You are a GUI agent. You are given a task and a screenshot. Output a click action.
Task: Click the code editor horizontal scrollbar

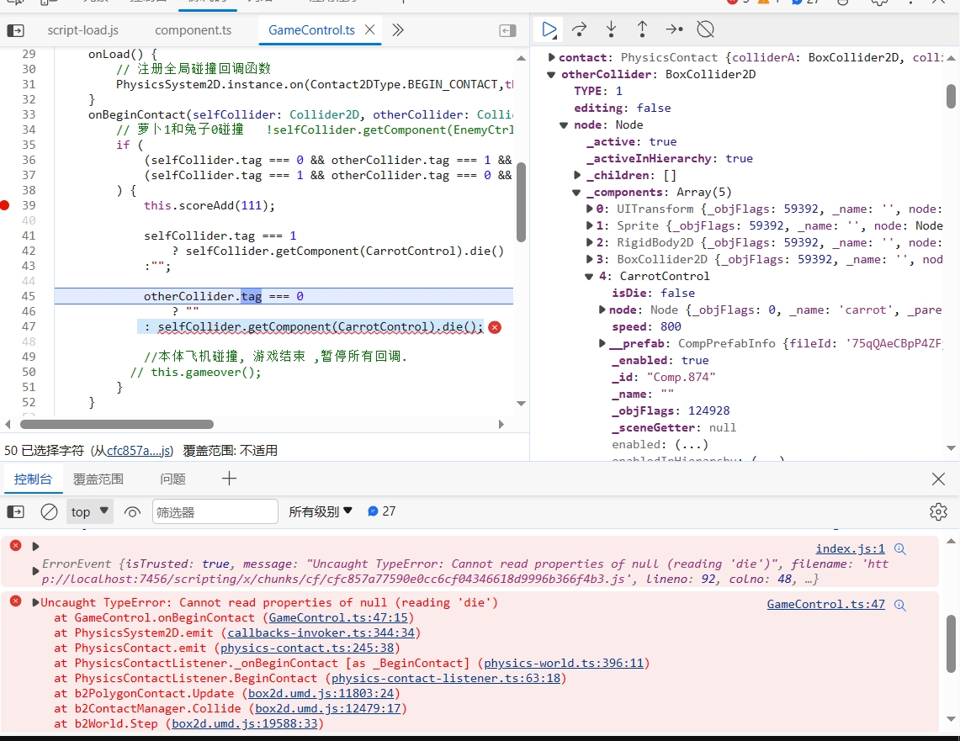pos(117,425)
